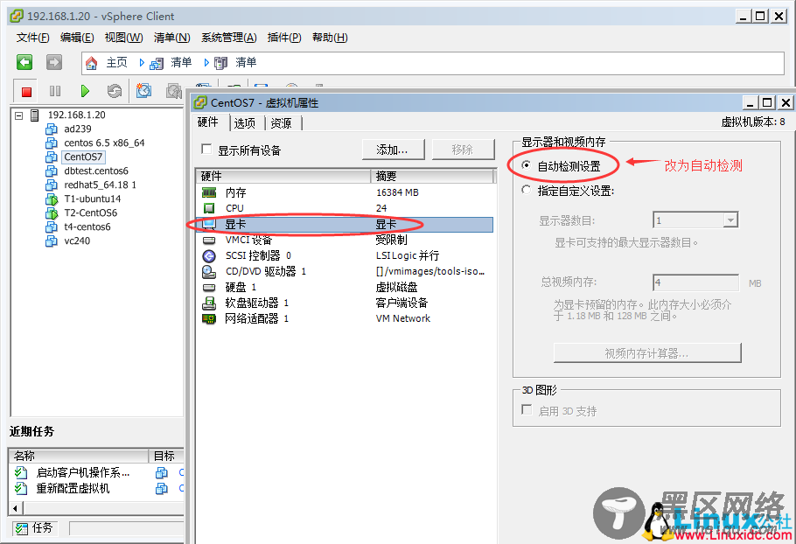The image size is (796, 544).
Task: Click the floppy drive icon
Action: point(209,303)
